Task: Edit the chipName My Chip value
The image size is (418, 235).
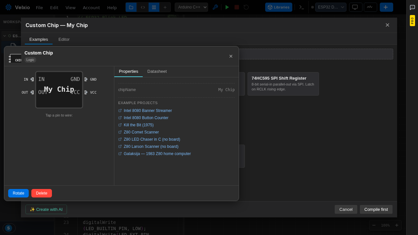Action: [226, 90]
